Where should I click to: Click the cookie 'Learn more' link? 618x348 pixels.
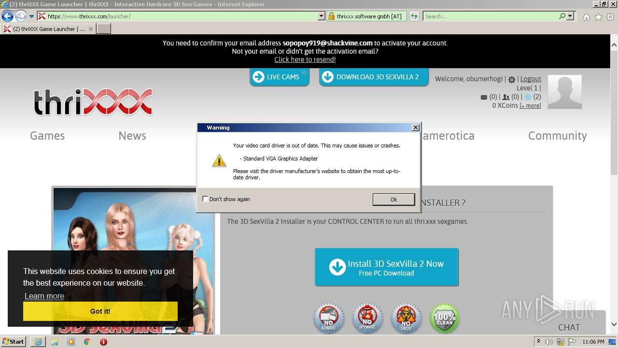coord(44,296)
